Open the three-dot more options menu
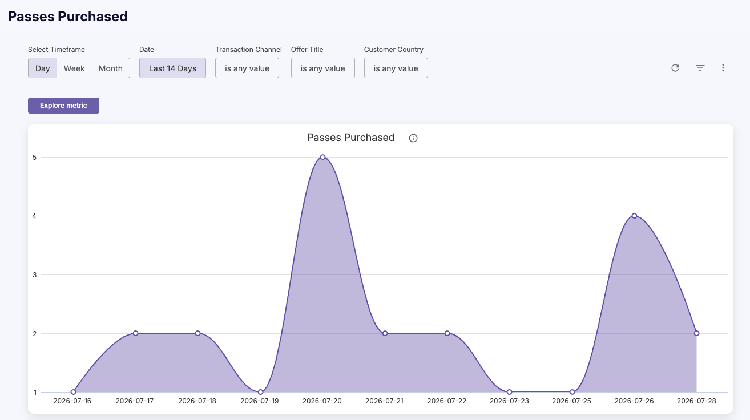 tap(723, 68)
